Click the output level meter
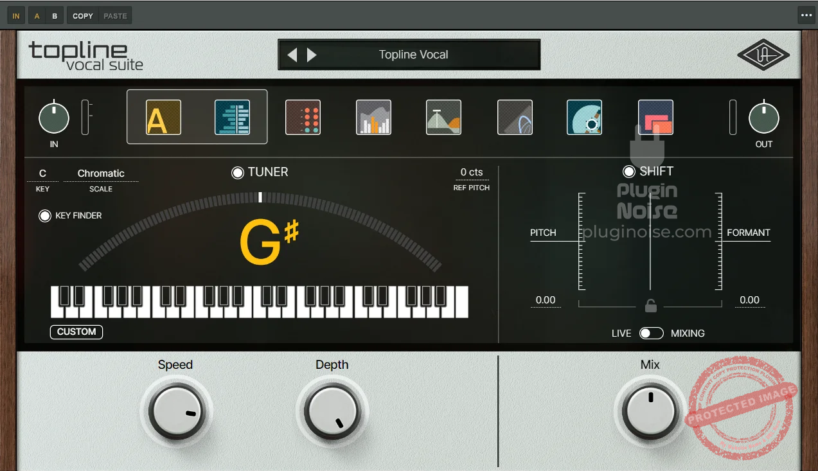This screenshot has width=818, height=471. pos(733,118)
